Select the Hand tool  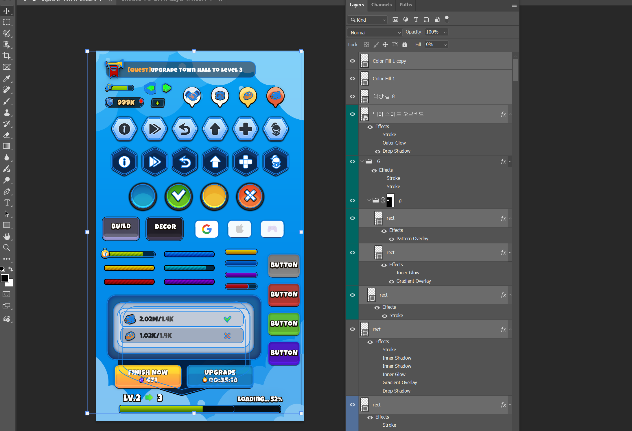click(6, 236)
